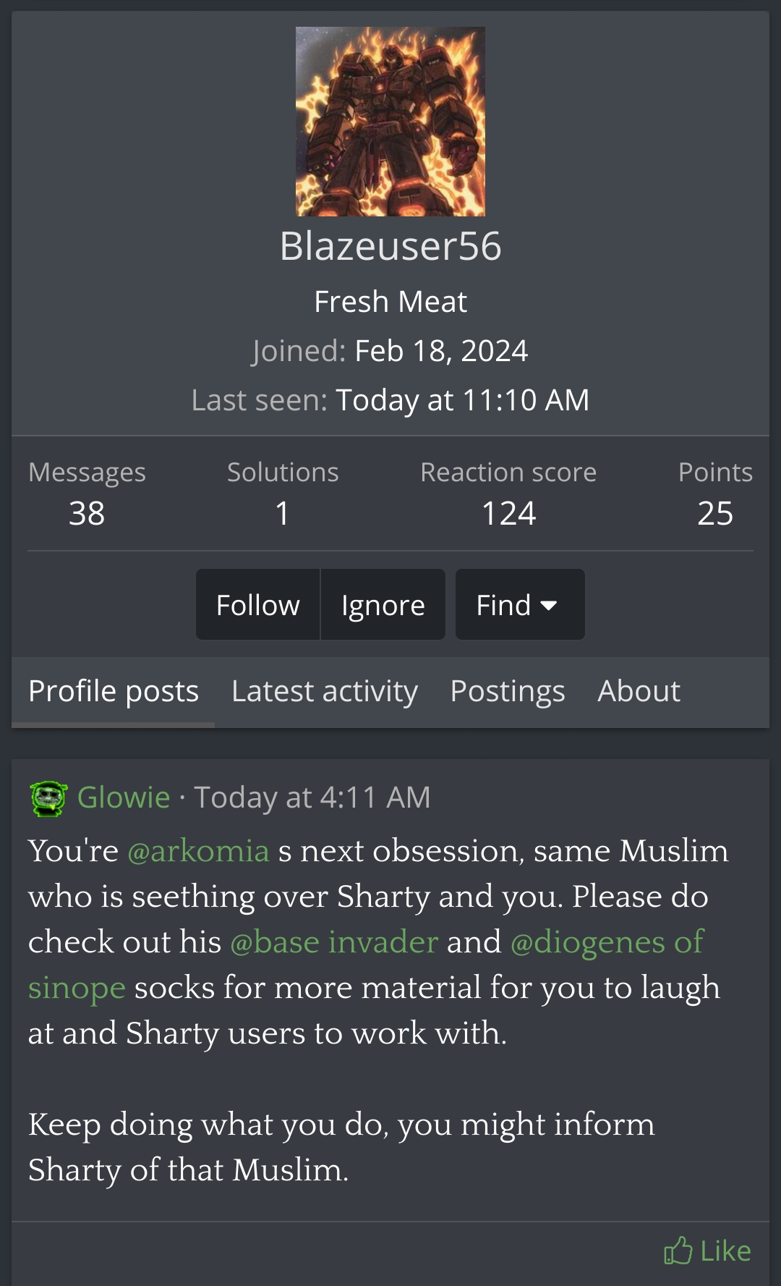
Task: Switch to Profile posts tab
Action: point(114,691)
